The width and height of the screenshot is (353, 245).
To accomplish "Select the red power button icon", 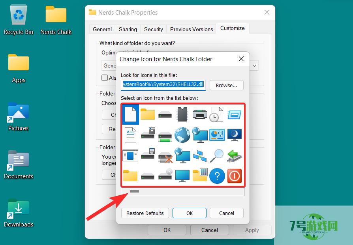I will (x=235, y=176).
